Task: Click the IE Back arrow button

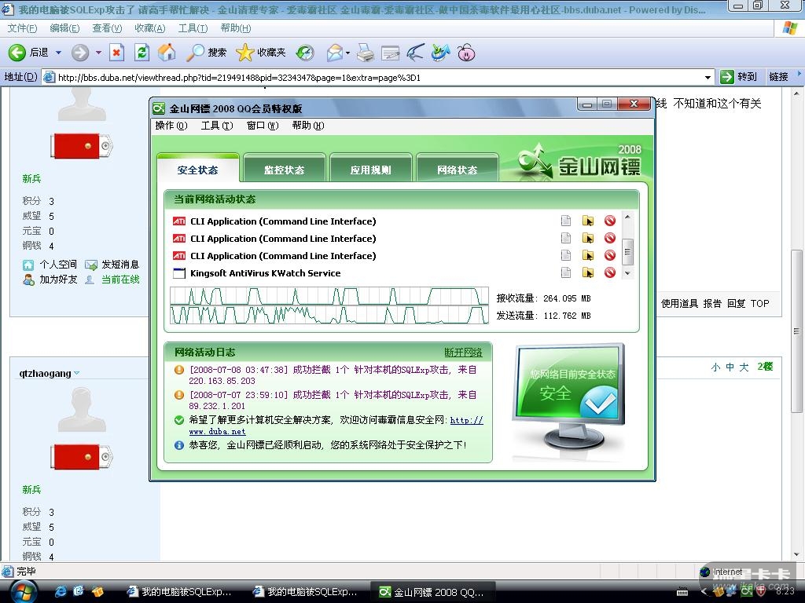Action: coord(17,53)
